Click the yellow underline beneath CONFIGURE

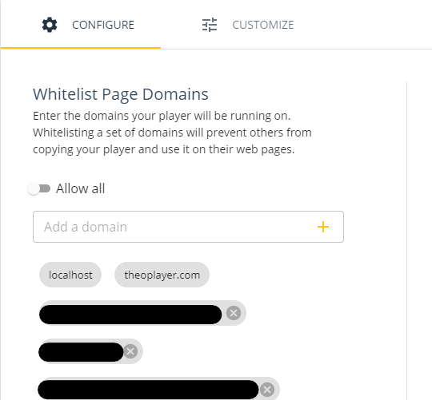[x=81, y=48]
